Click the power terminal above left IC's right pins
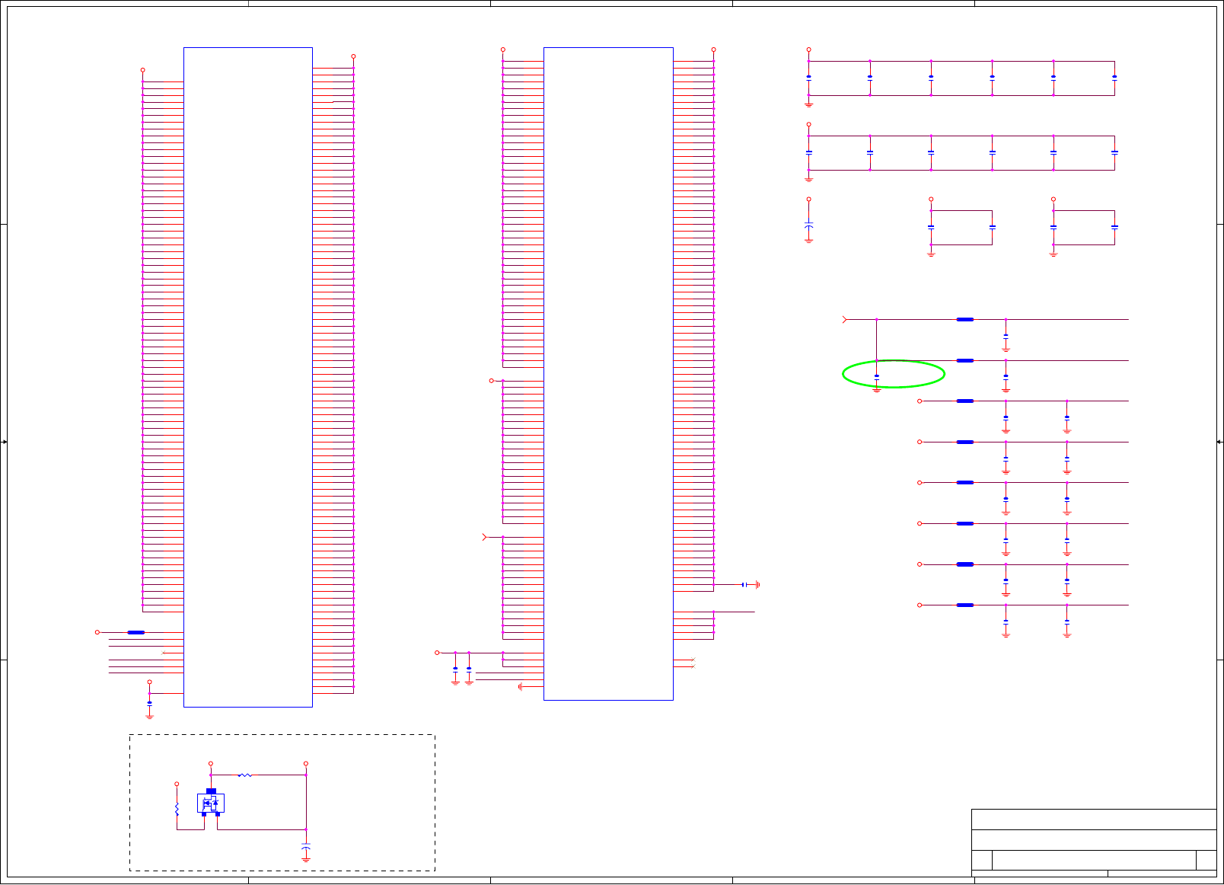 click(353, 56)
